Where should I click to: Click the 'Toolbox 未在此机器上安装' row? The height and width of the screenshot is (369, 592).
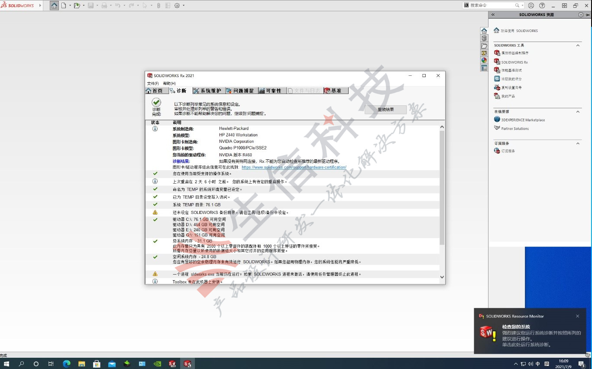[292, 282]
